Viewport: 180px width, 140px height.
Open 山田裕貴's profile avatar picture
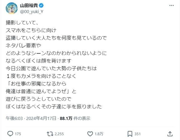pyautogui.click(x=11, y=8)
